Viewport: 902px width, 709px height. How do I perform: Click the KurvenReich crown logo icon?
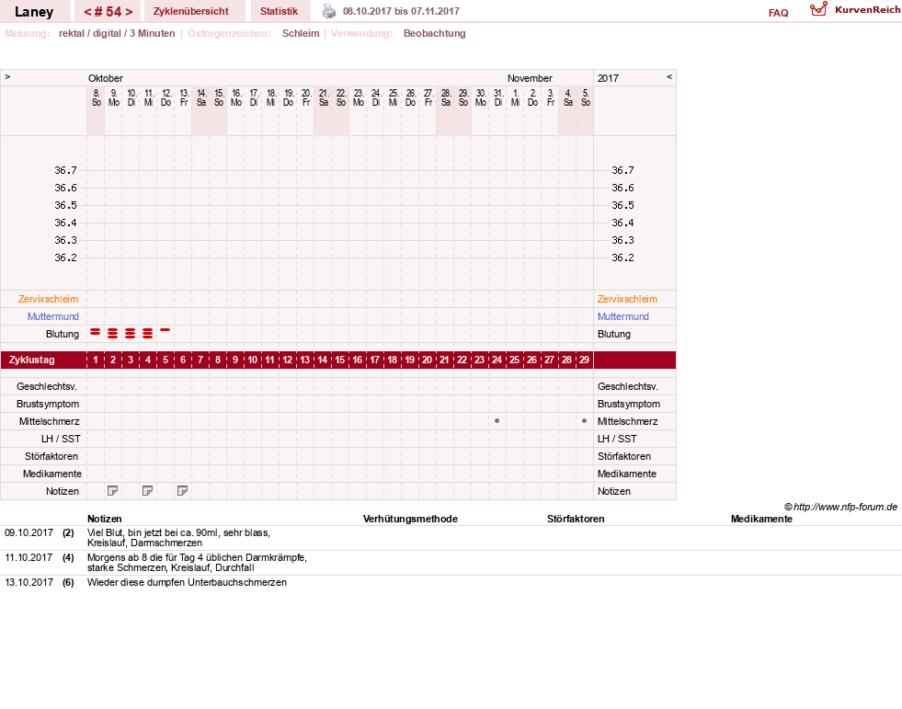coord(818,9)
